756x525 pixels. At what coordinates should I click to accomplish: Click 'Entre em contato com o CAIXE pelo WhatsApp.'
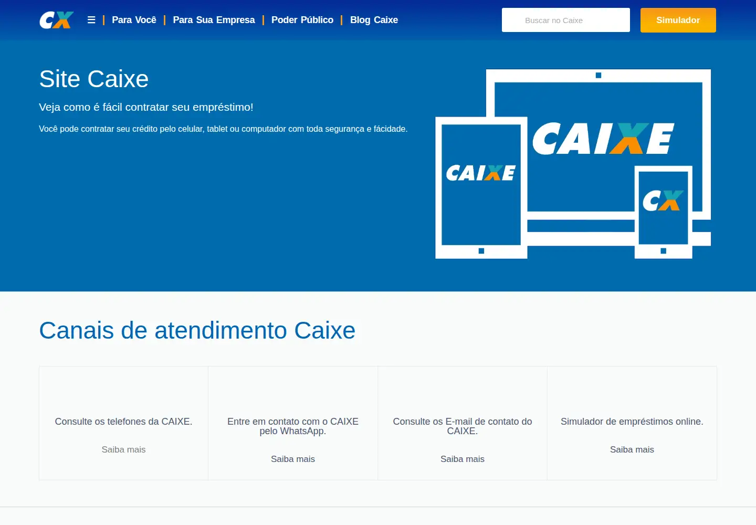(293, 426)
